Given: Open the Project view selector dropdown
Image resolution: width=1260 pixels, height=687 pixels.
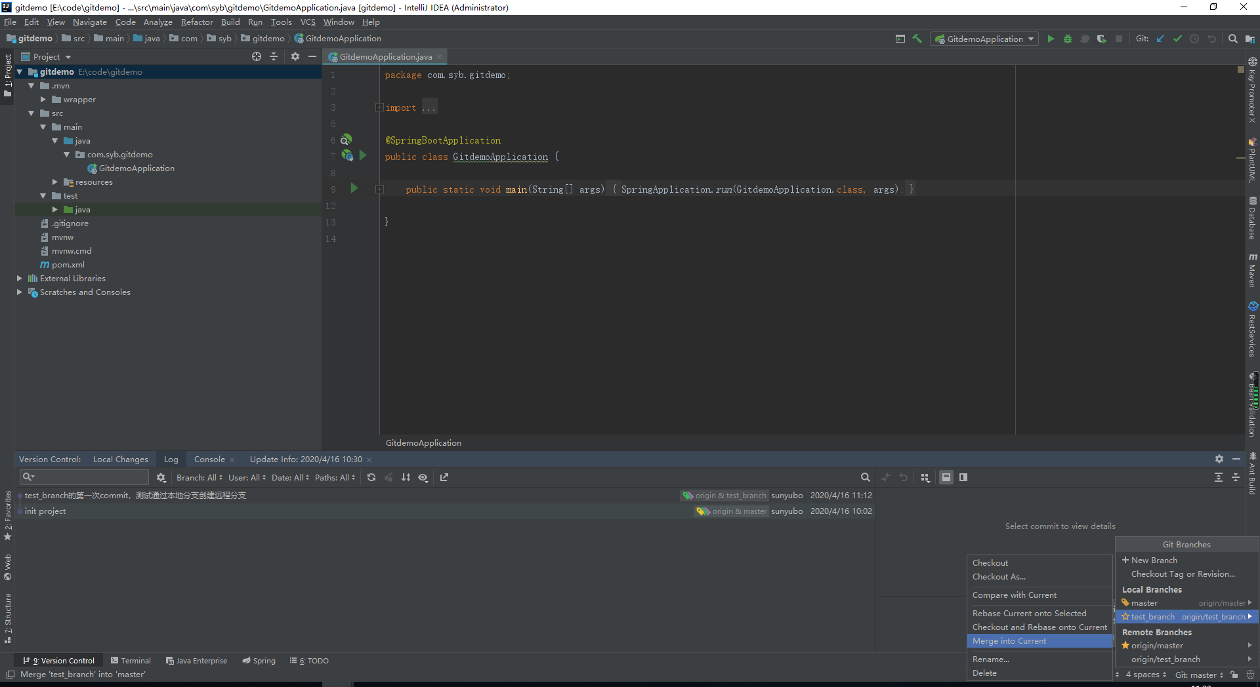Looking at the screenshot, I should [x=46, y=56].
